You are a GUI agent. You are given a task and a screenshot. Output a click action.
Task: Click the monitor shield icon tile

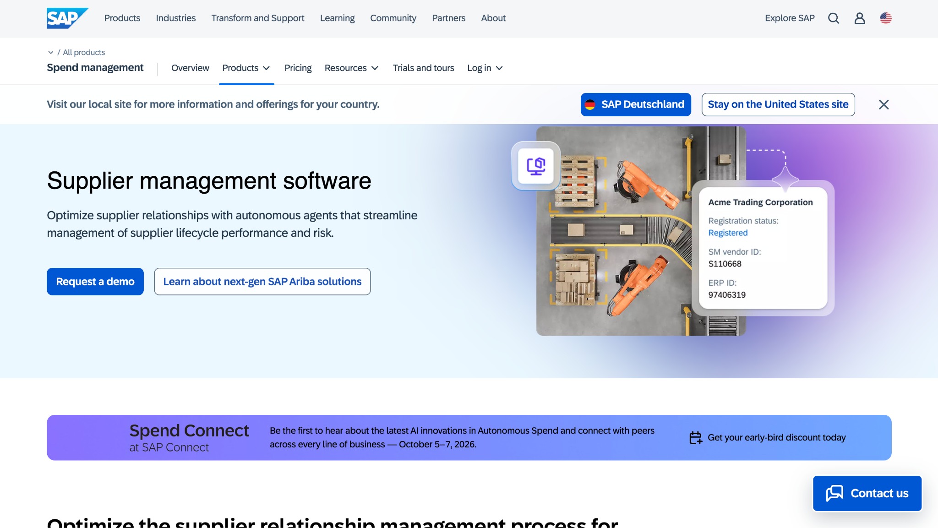coord(536,166)
